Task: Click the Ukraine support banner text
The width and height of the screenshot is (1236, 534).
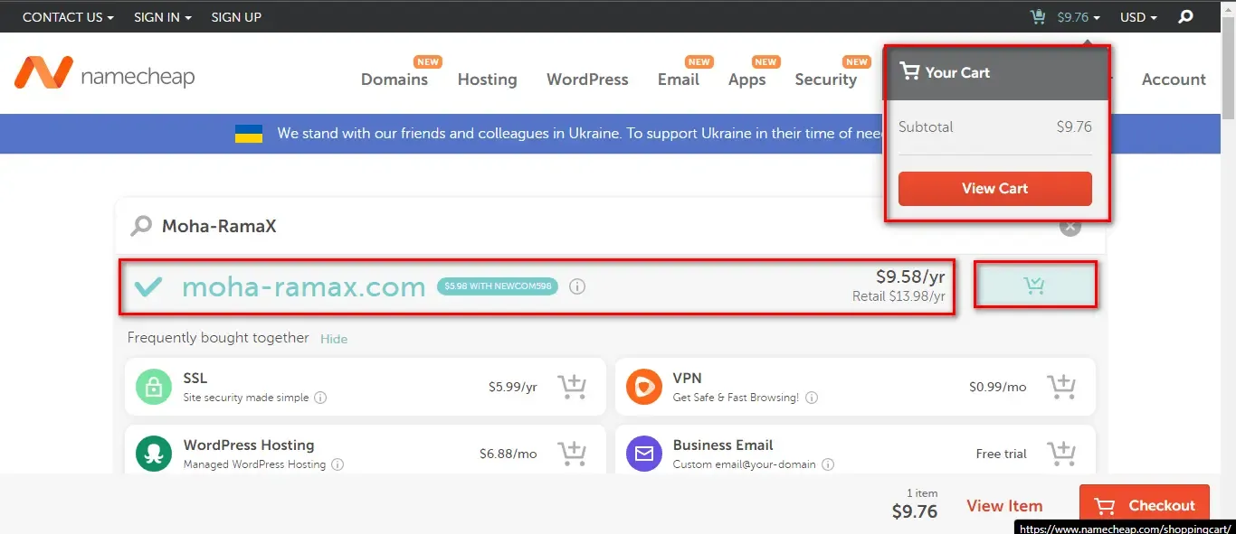Action: [579, 133]
